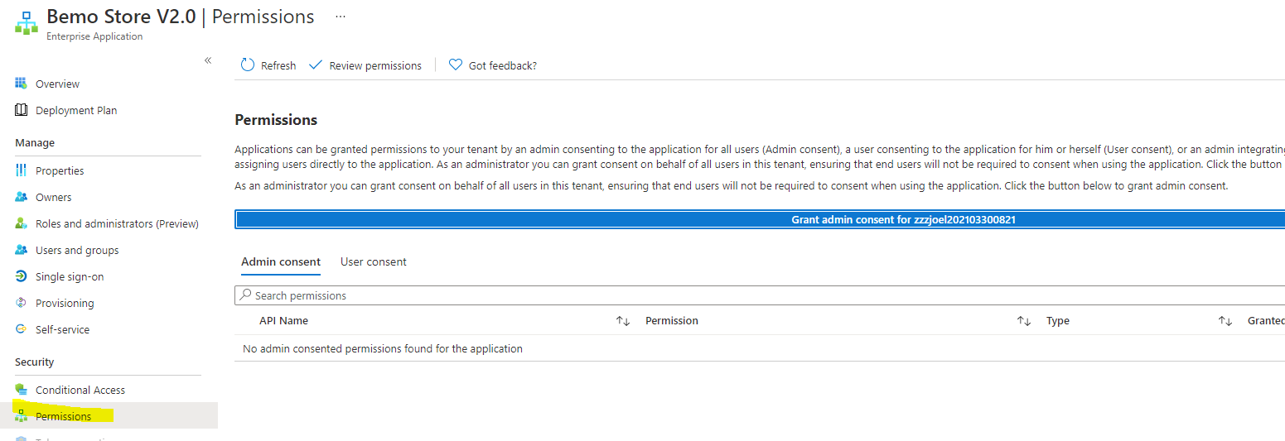This screenshot has height=441, width=1285.
Task: Click Review permissions in toolbar
Action: coord(375,65)
